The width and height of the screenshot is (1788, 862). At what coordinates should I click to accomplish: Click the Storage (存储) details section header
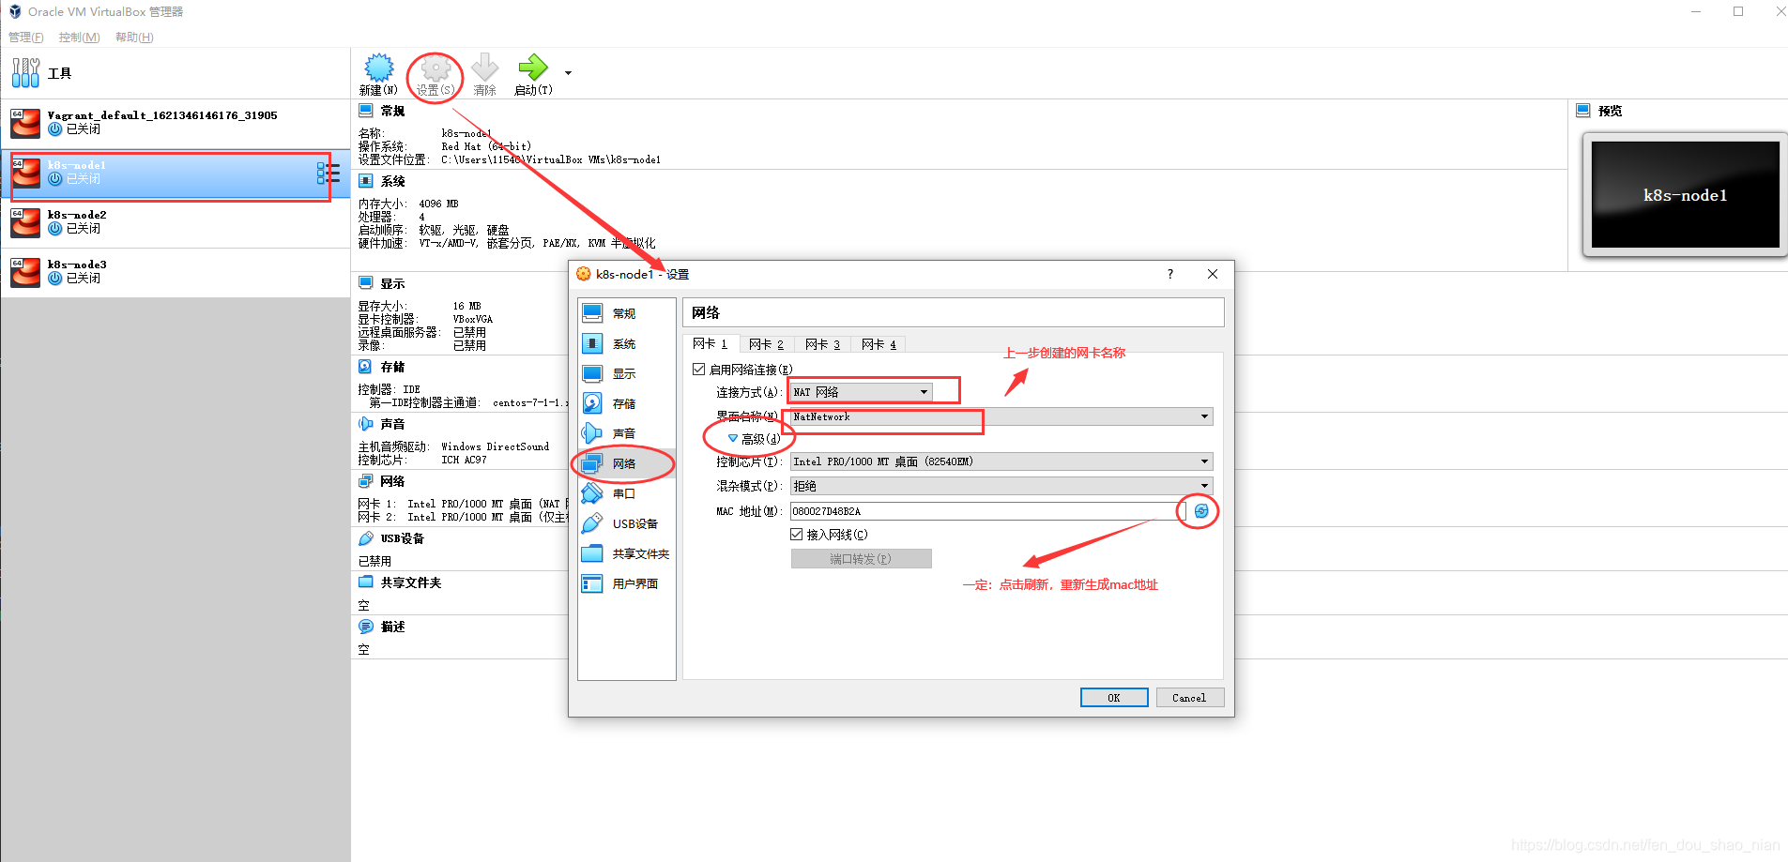coord(392,367)
